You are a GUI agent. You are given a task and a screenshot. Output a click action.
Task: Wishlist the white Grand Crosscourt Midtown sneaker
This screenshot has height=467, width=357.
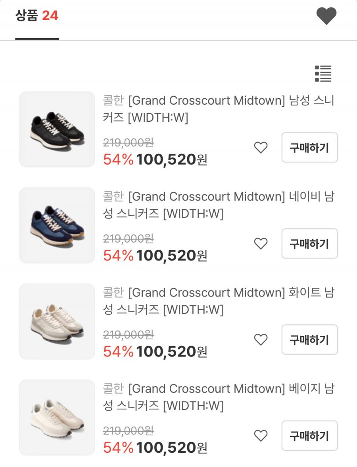click(261, 339)
